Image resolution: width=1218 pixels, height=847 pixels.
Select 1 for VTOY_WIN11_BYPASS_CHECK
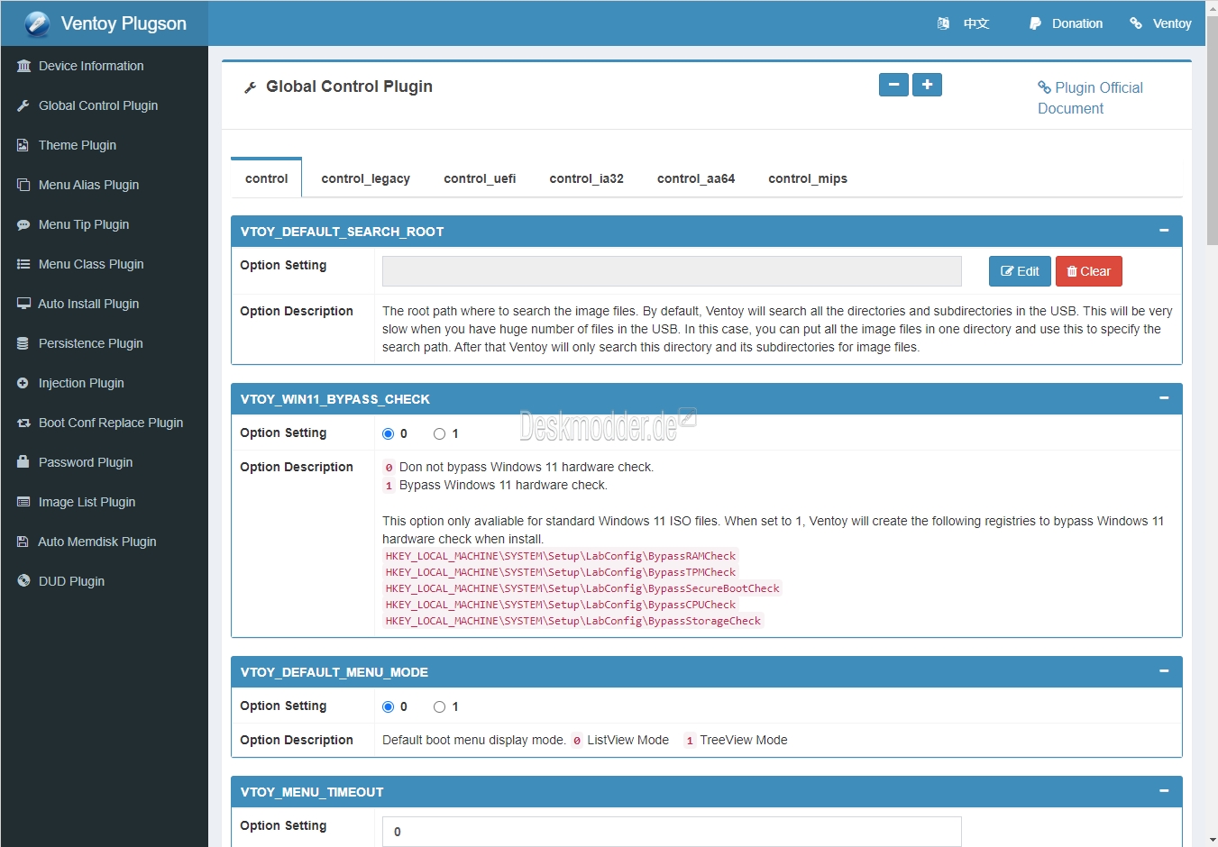pos(440,433)
